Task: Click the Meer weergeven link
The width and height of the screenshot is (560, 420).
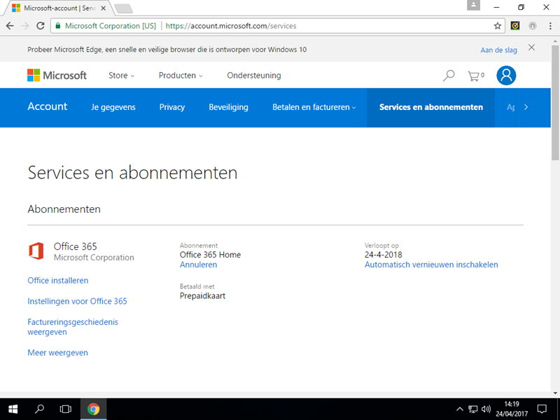Action: pyautogui.click(x=57, y=353)
